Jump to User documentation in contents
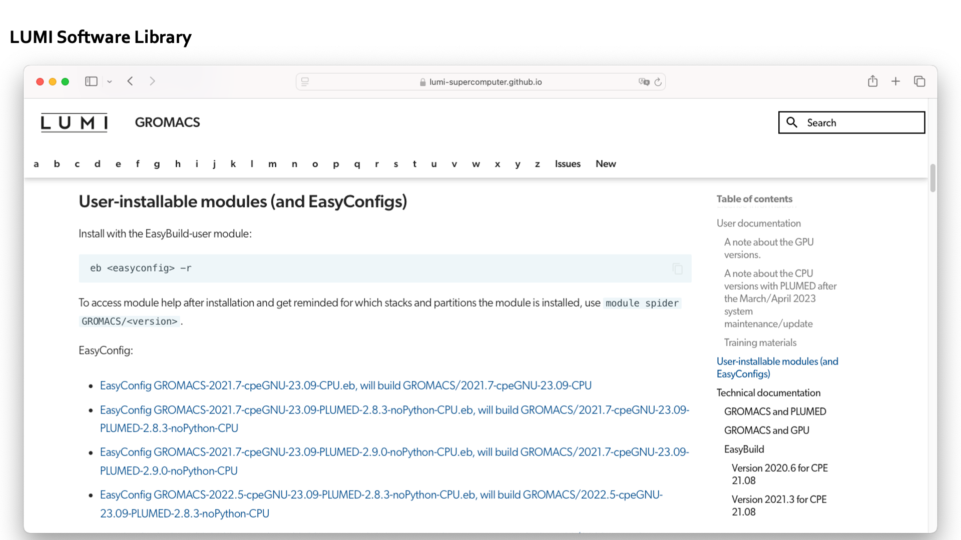 point(759,223)
